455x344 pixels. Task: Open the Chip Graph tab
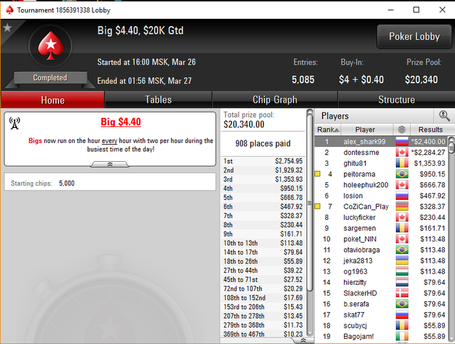275,99
